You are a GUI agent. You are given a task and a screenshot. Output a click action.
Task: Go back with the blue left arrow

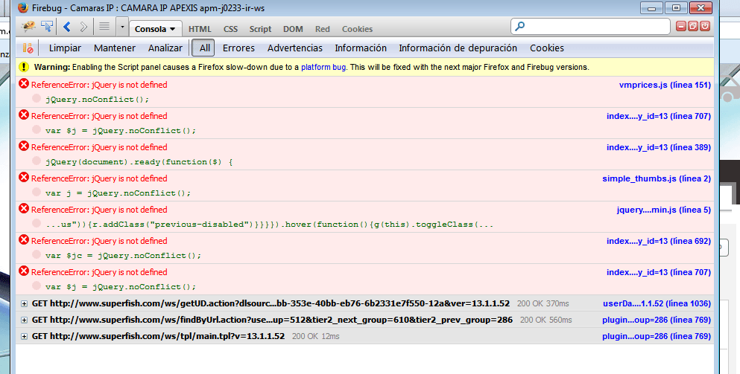67,27
